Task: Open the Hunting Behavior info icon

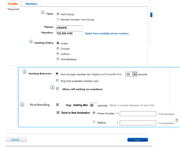Action: click(25, 72)
